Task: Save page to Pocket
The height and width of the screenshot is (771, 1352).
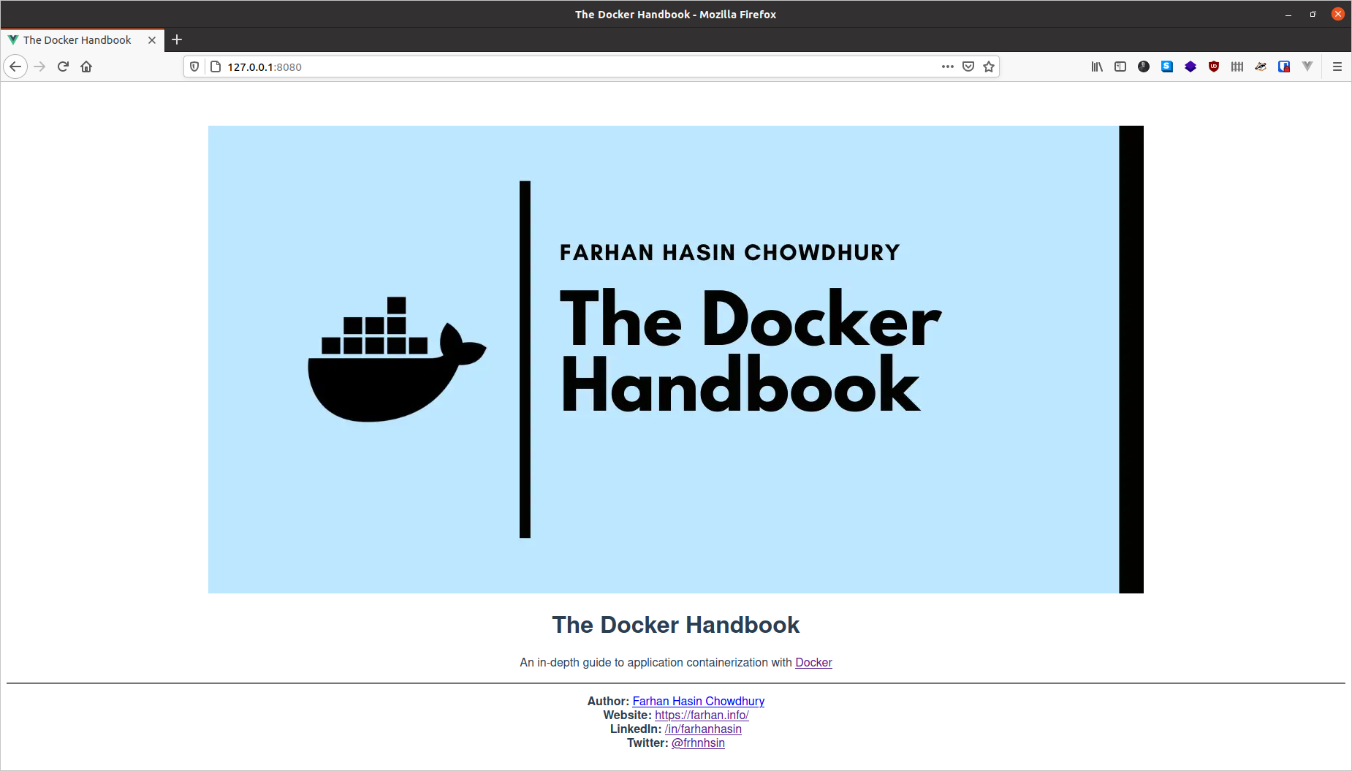Action: 968,67
